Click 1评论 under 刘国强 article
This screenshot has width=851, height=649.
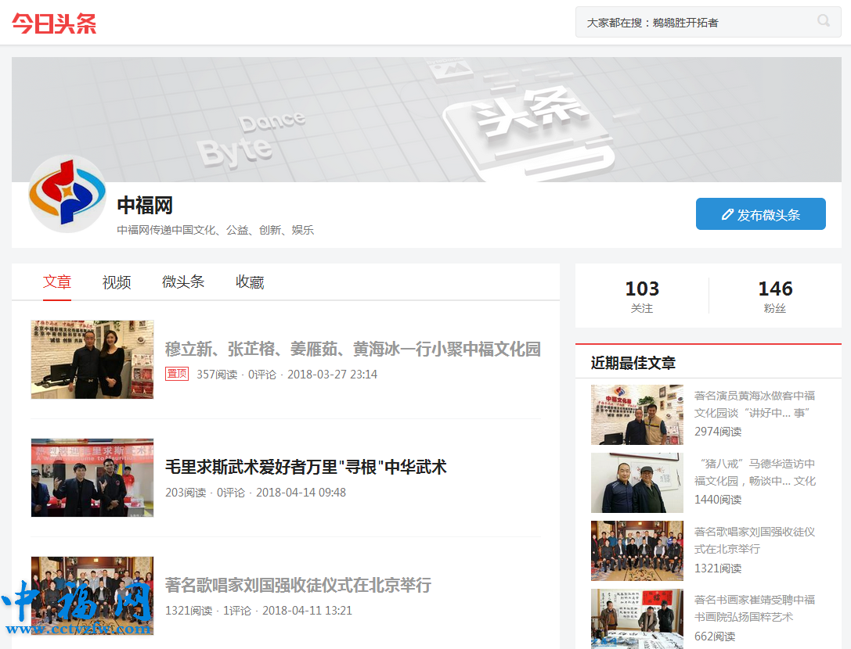pyautogui.click(x=237, y=611)
